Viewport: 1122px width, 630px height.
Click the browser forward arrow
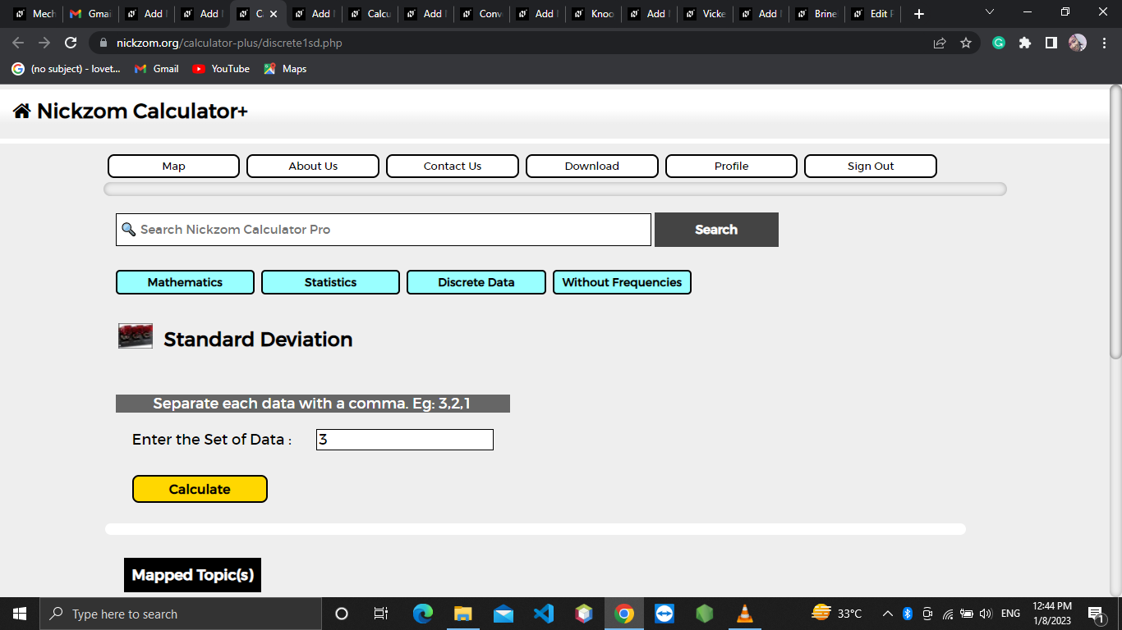click(x=44, y=43)
